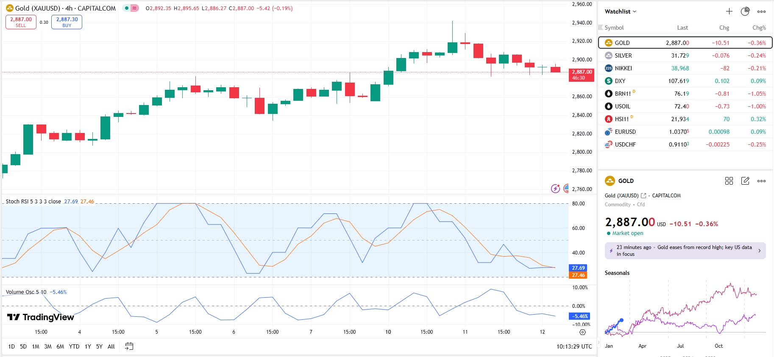Click the Go to date calendar icon
This screenshot has width=774, height=357.
tap(129, 346)
